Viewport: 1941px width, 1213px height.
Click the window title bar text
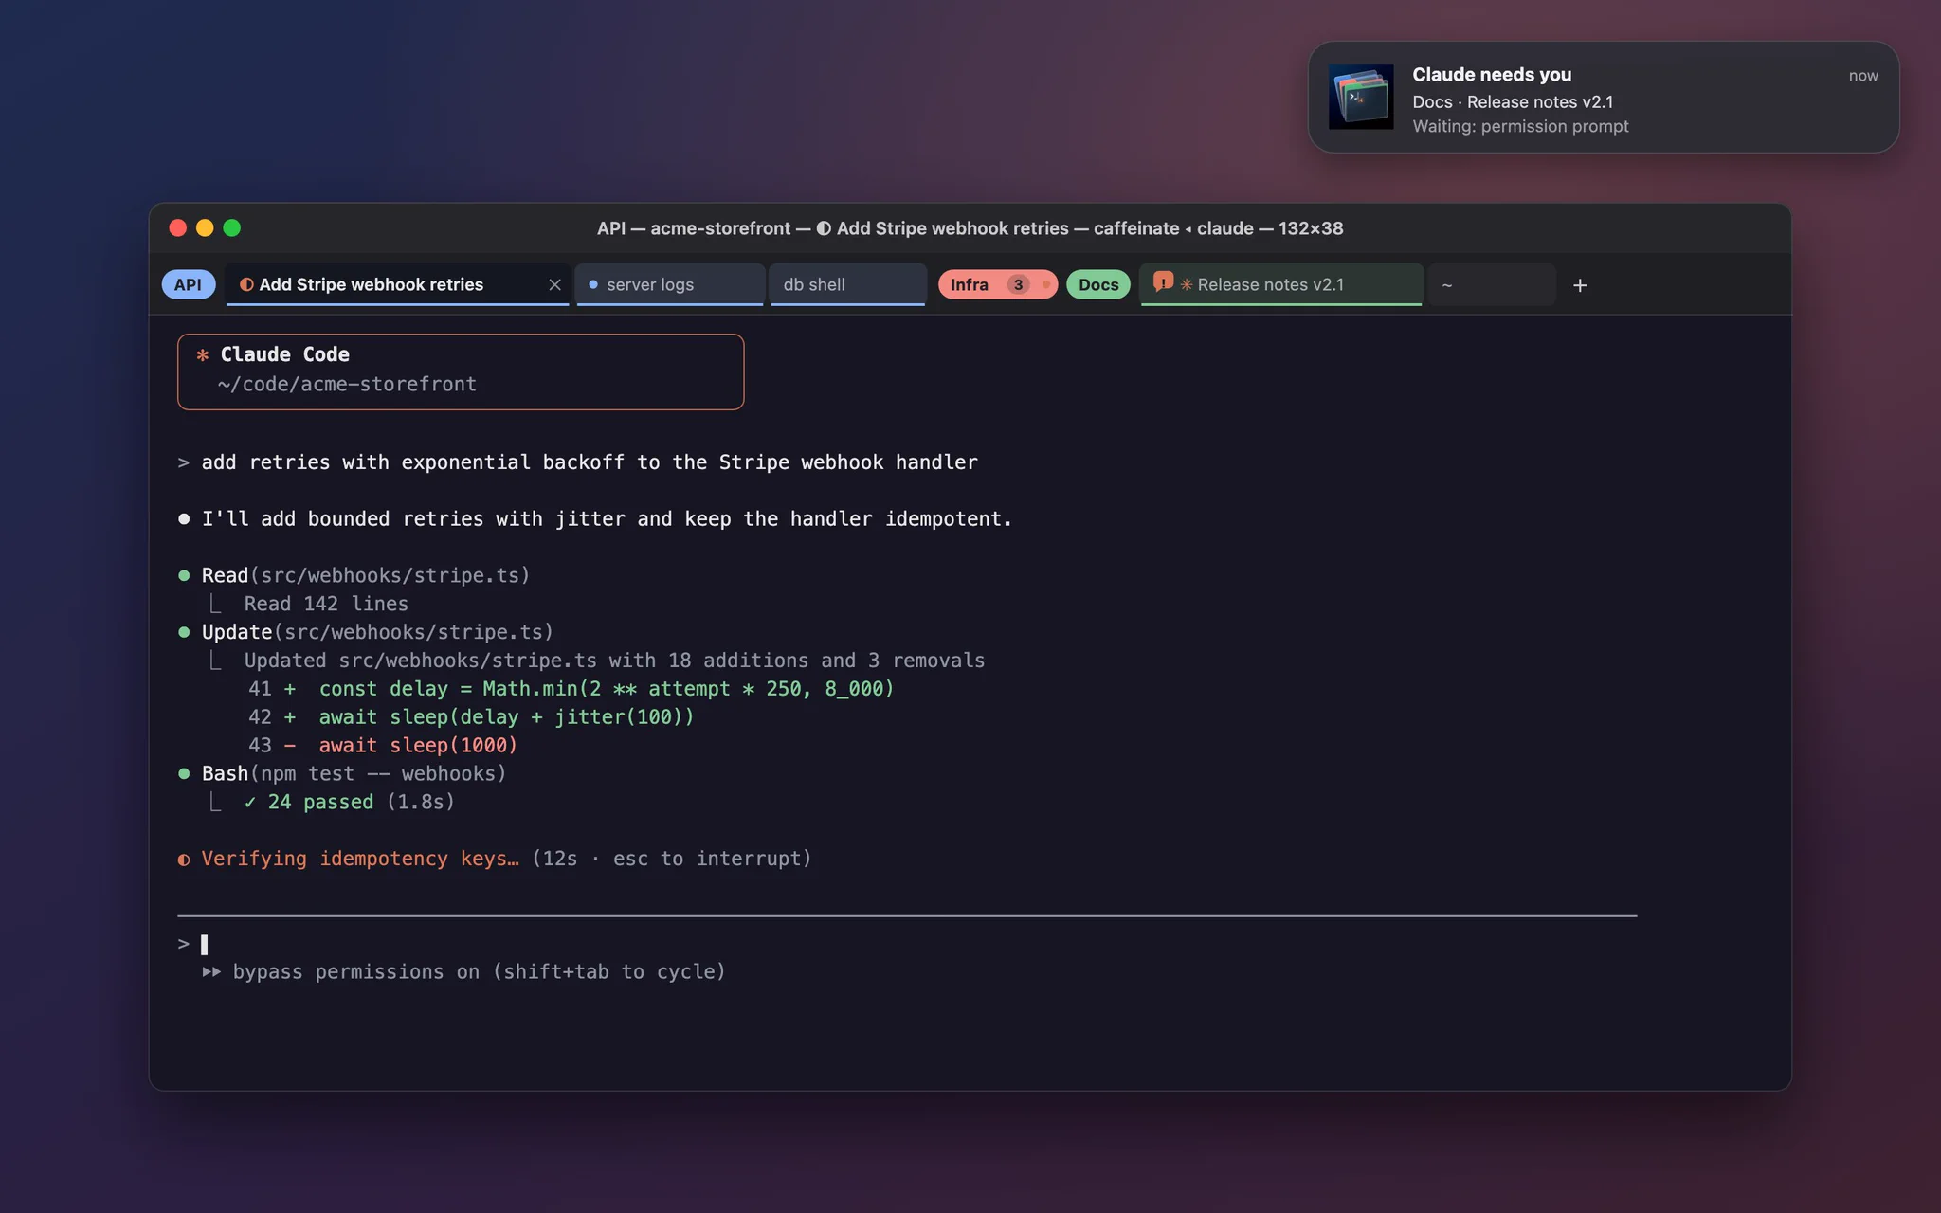[x=970, y=228]
